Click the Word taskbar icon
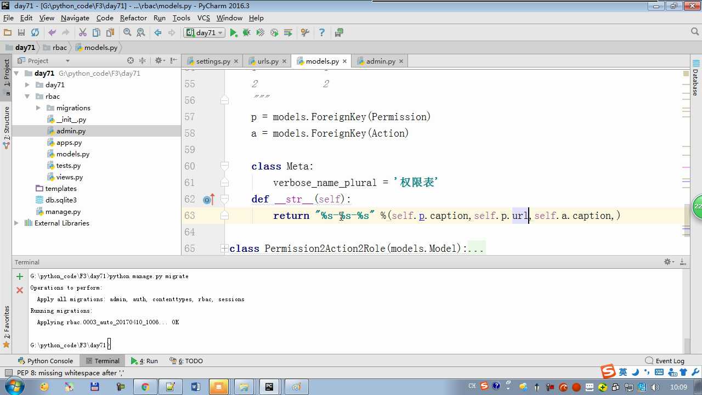This screenshot has width=702, height=395. click(195, 387)
